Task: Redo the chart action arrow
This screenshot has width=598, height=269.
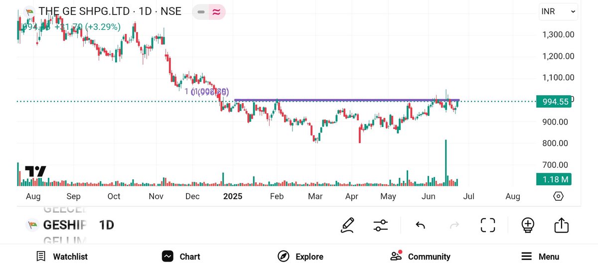Action: pos(454,226)
